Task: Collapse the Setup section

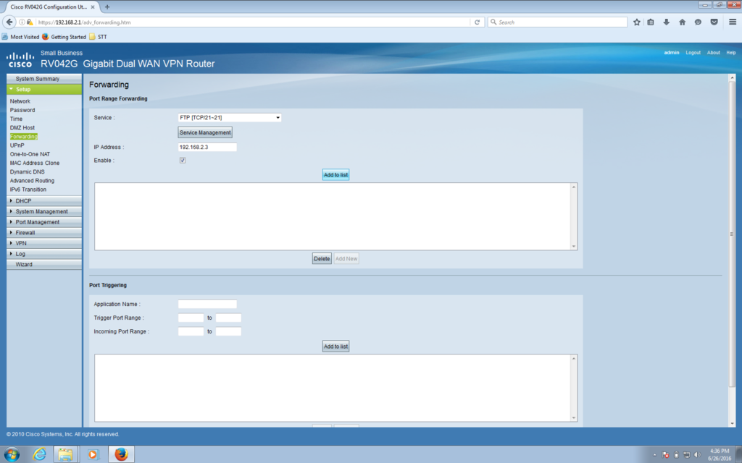Action: [44, 89]
